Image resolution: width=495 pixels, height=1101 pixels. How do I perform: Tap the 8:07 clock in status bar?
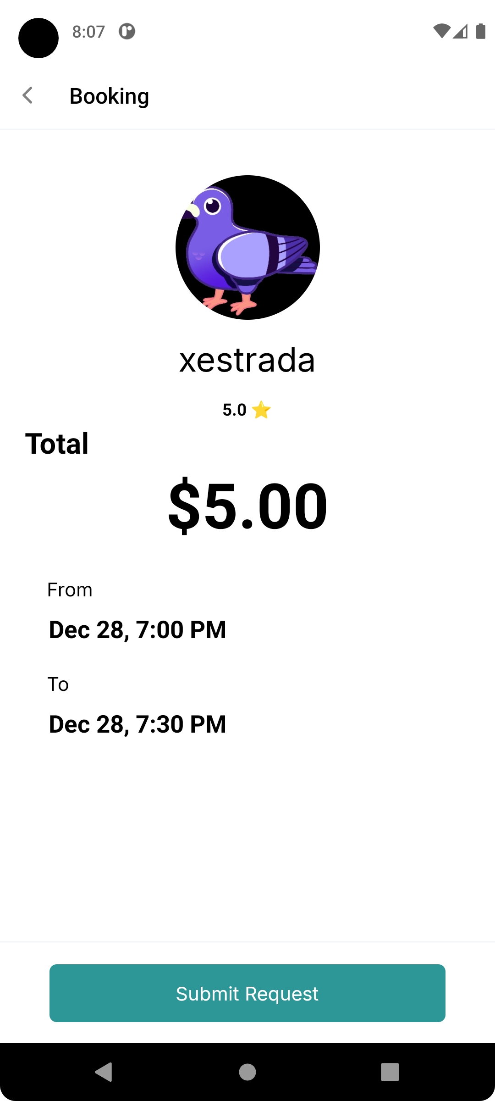tap(88, 31)
